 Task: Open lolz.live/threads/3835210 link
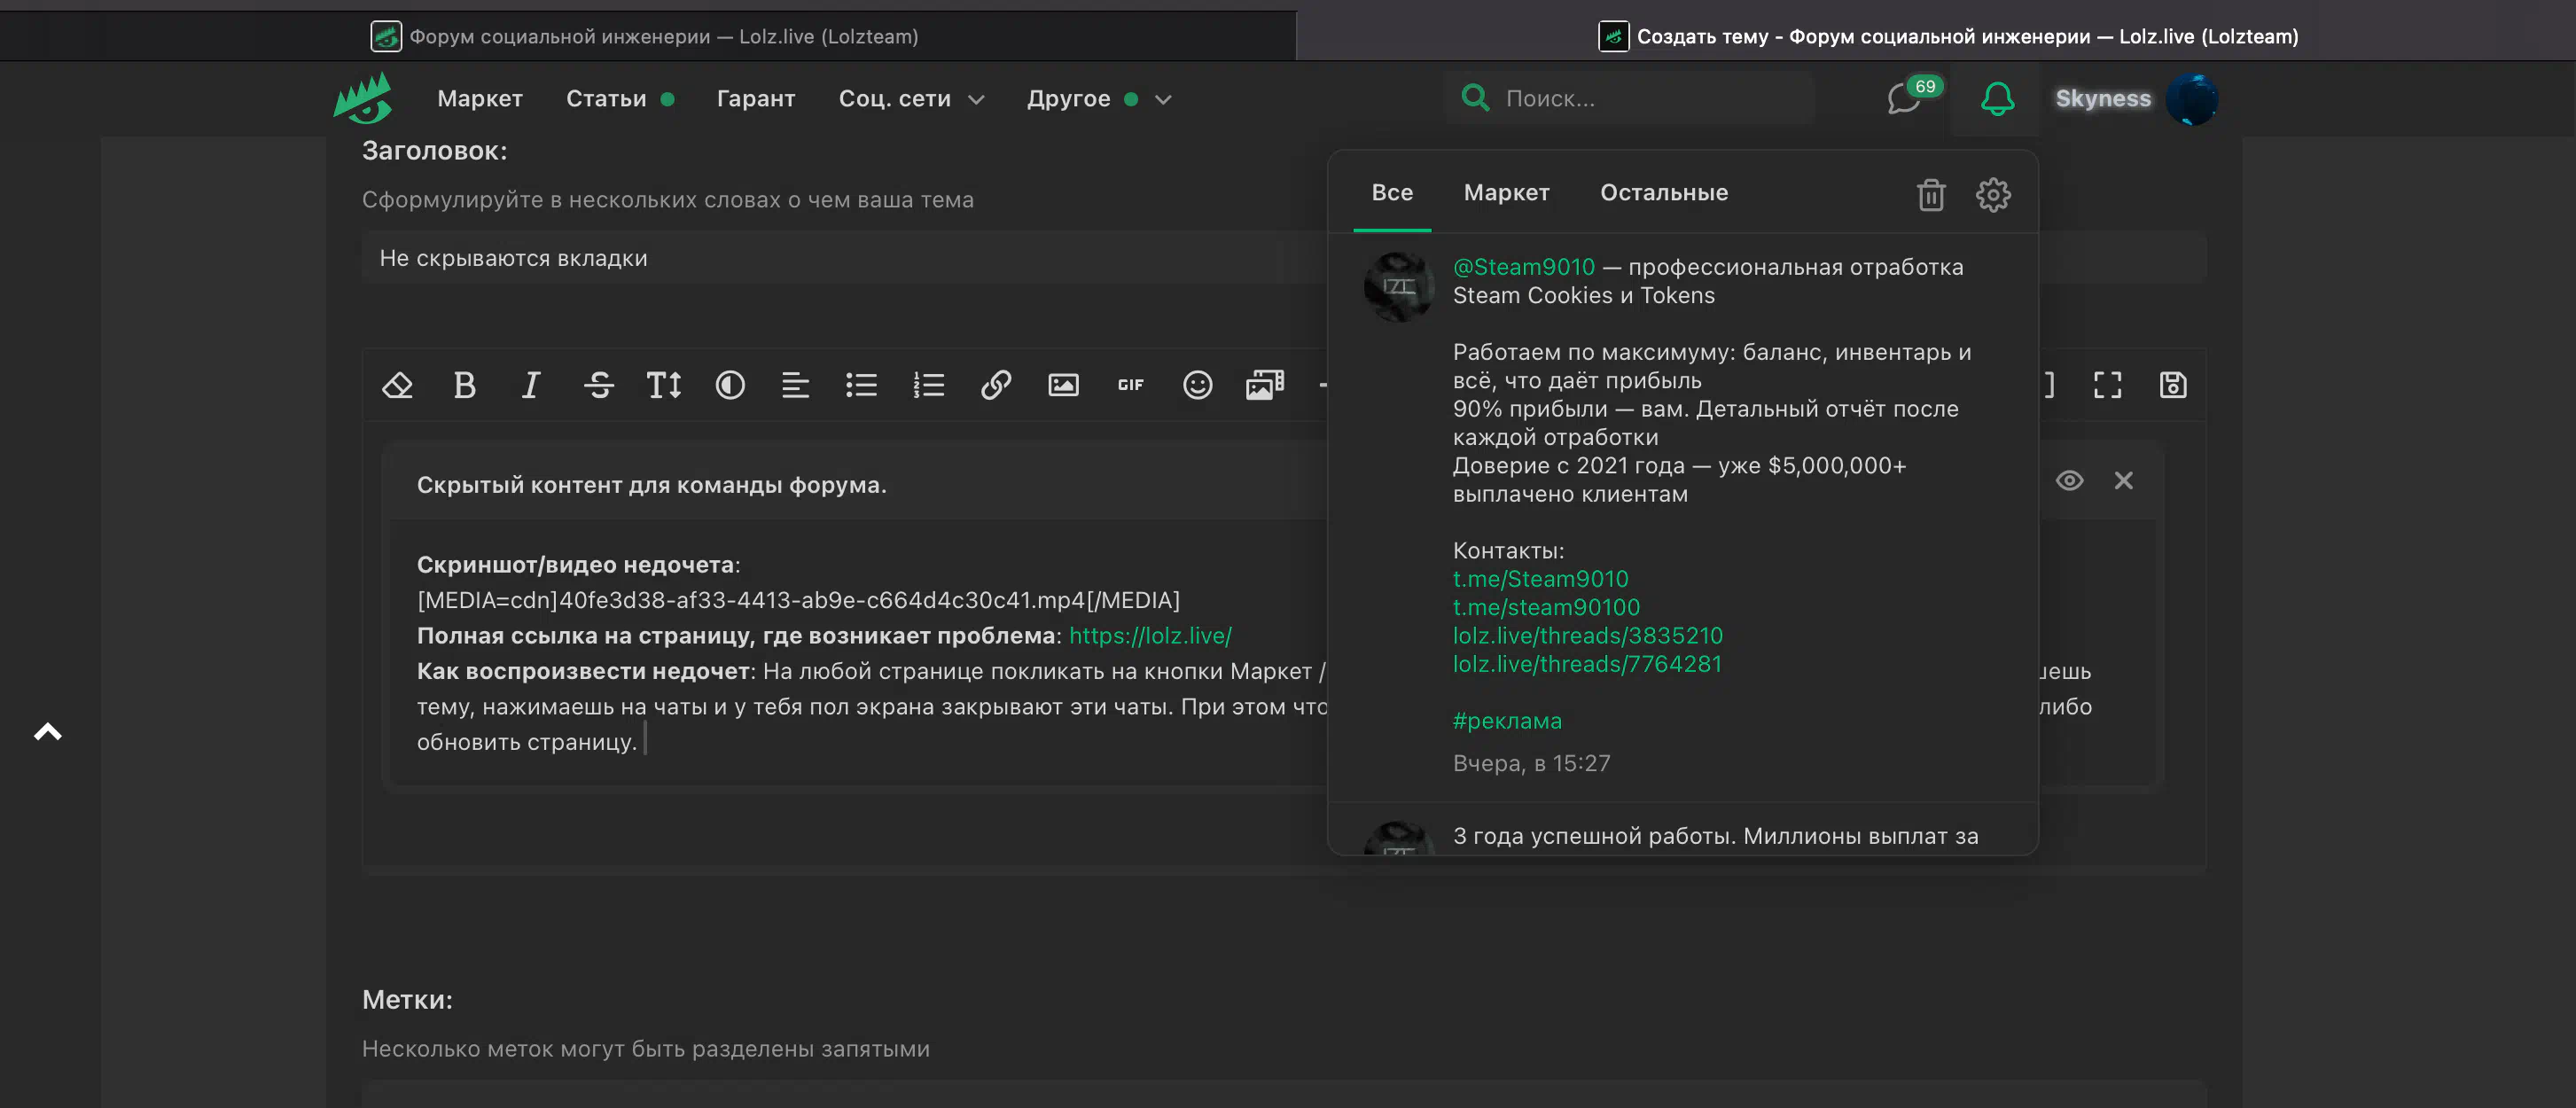(x=1588, y=635)
